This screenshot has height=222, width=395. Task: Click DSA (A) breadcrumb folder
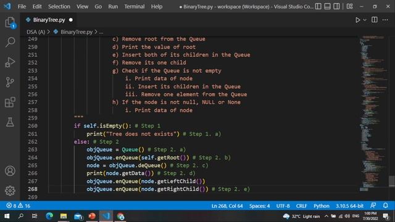point(36,32)
